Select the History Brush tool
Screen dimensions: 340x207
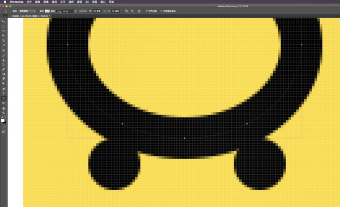(x=4, y=64)
